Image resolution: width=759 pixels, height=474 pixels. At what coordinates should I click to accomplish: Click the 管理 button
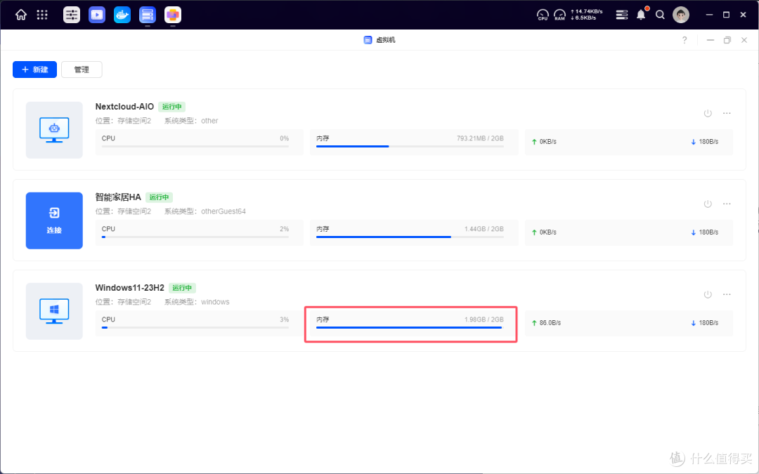pyautogui.click(x=82, y=70)
